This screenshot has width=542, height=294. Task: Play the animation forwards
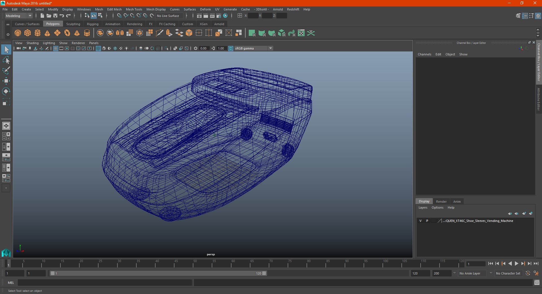pos(516,263)
